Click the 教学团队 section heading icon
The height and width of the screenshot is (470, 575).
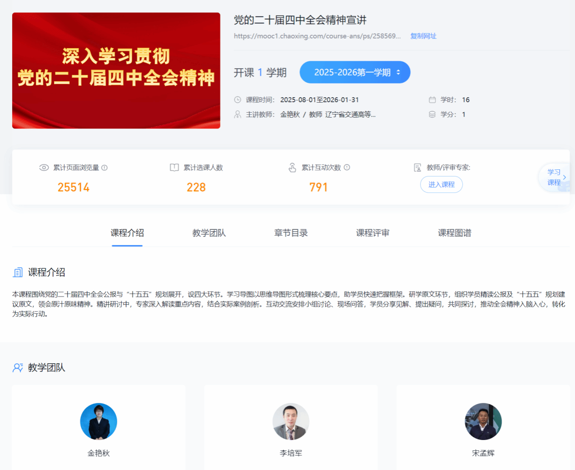(x=18, y=368)
